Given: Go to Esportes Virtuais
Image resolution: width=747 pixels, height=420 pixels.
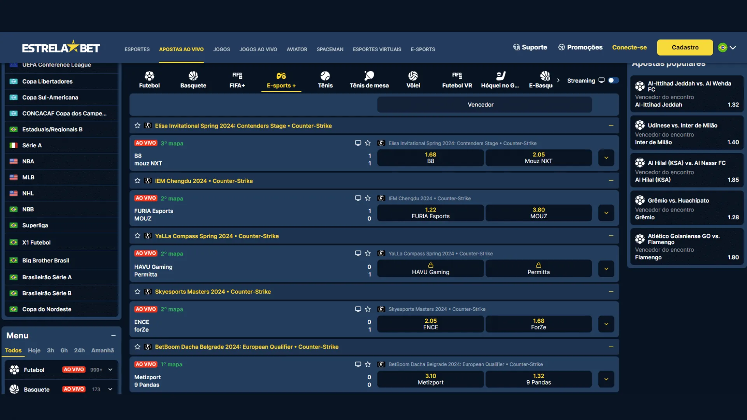Looking at the screenshot, I should 377,49.
